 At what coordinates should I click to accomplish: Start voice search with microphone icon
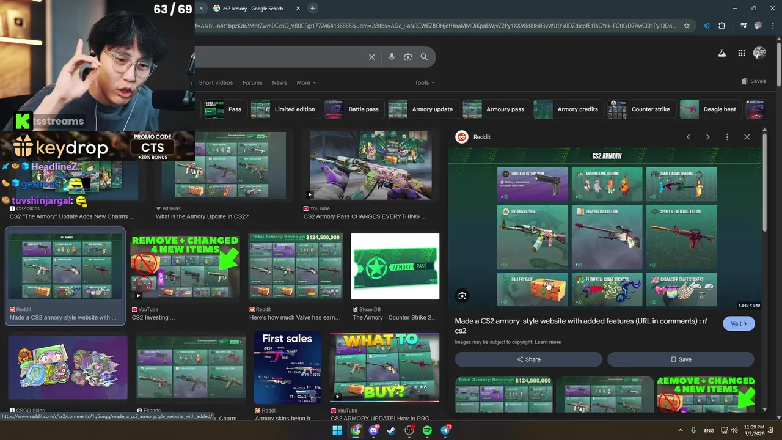tap(392, 57)
